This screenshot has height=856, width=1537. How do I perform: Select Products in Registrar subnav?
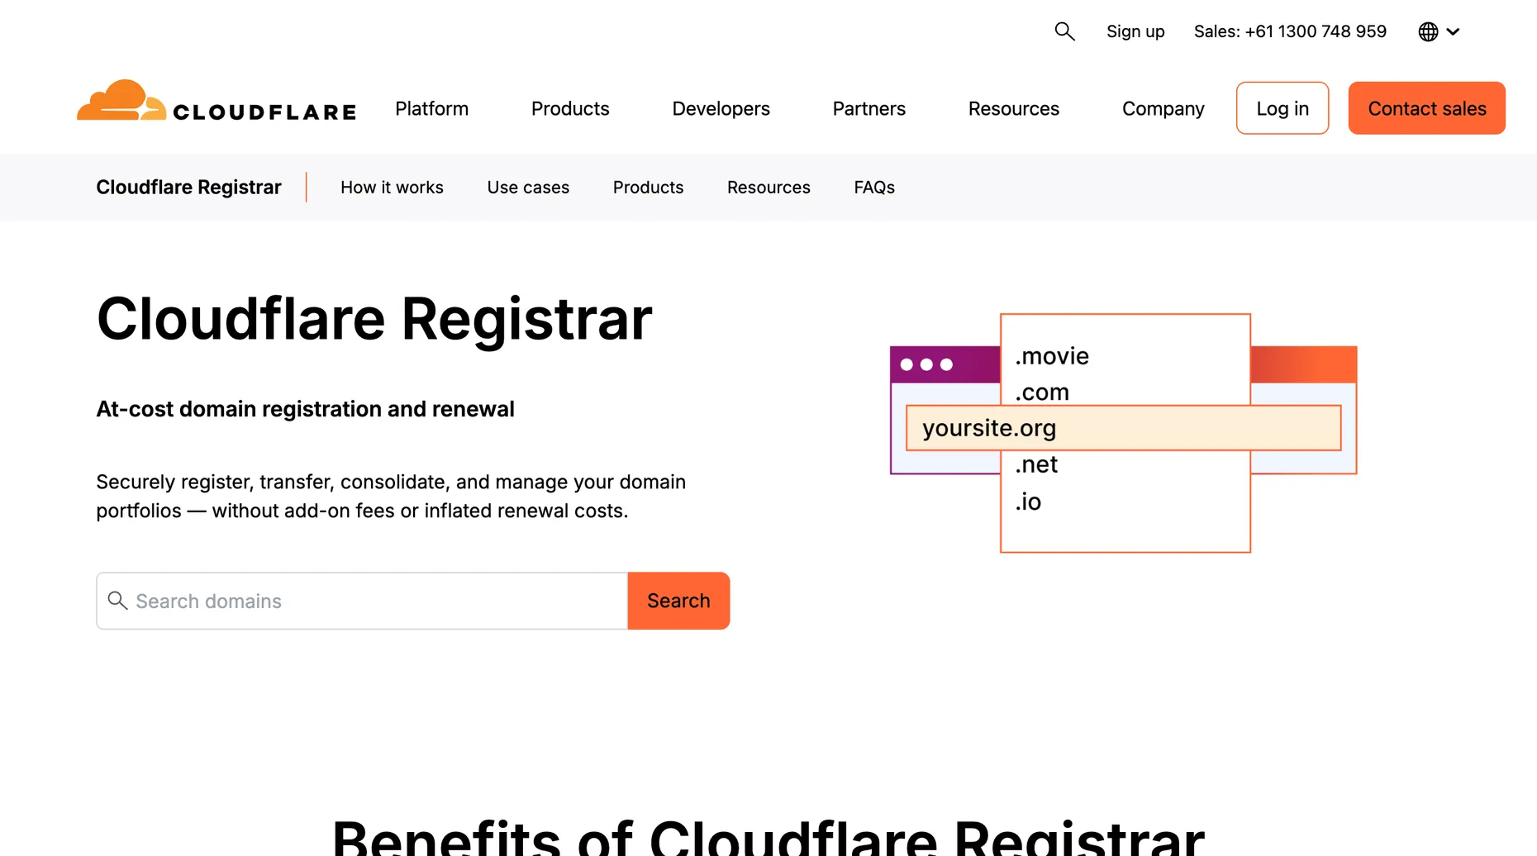(648, 188)
